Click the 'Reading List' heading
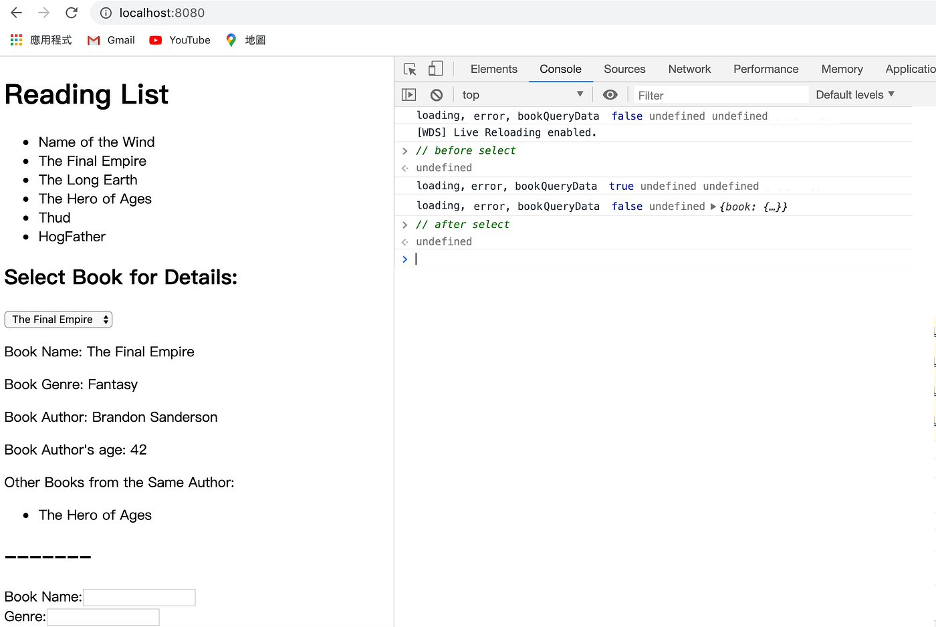936x627 pixels. (86, 94)
